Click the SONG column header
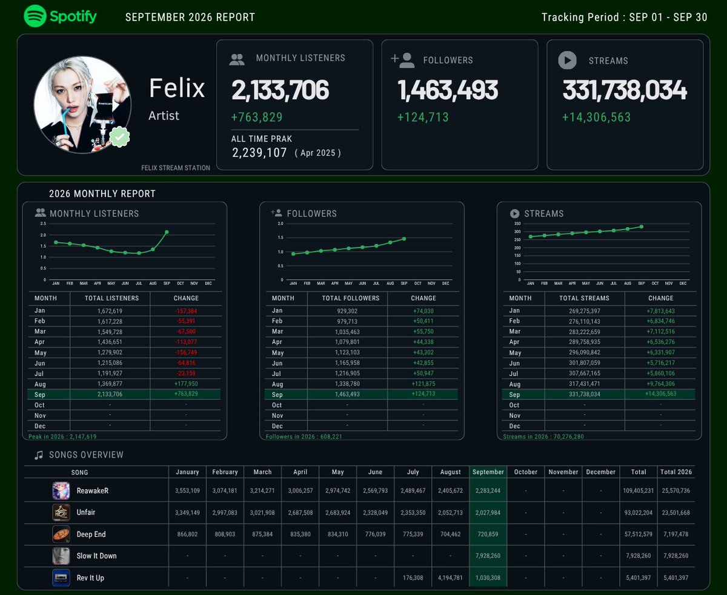 (79, 472)
